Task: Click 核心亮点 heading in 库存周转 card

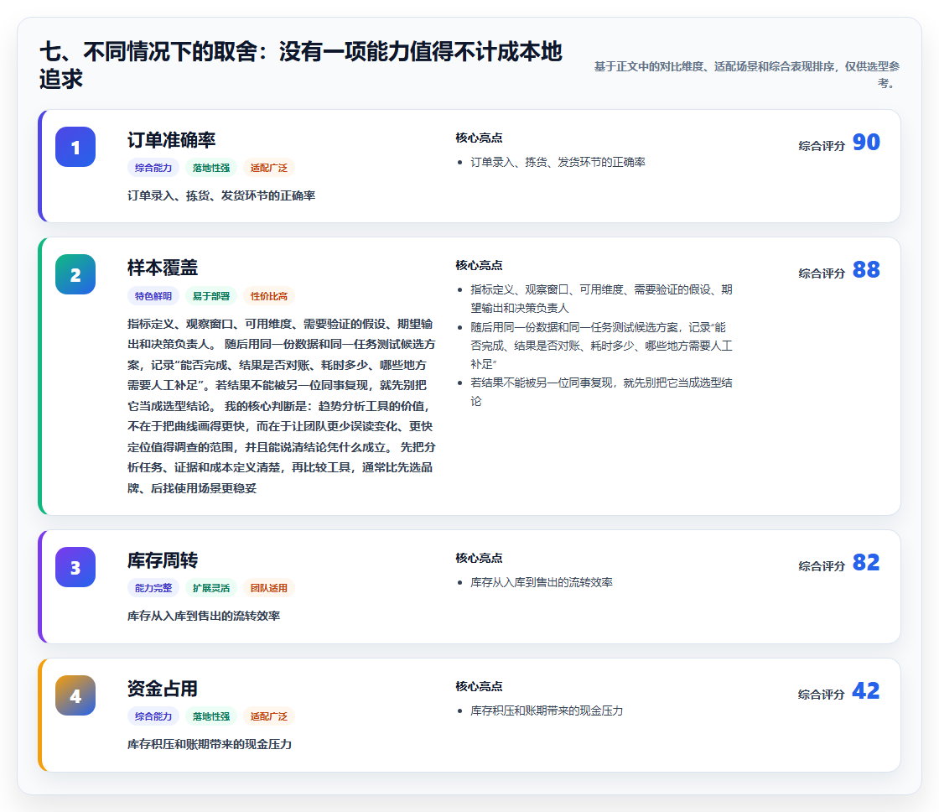Action: (x=479, y=558)
